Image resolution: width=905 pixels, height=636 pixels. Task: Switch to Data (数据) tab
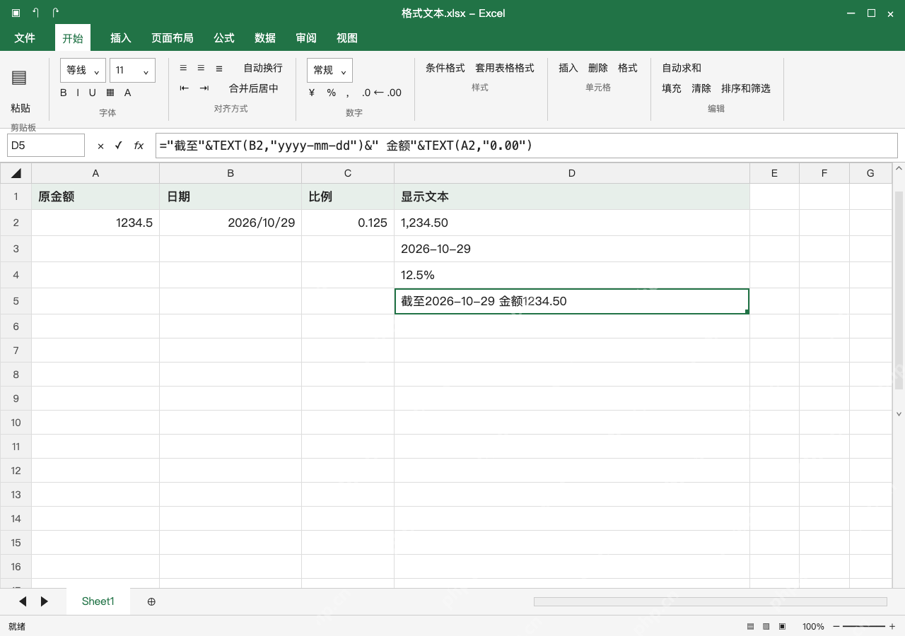pyautogui.click(x=265, y=38)
